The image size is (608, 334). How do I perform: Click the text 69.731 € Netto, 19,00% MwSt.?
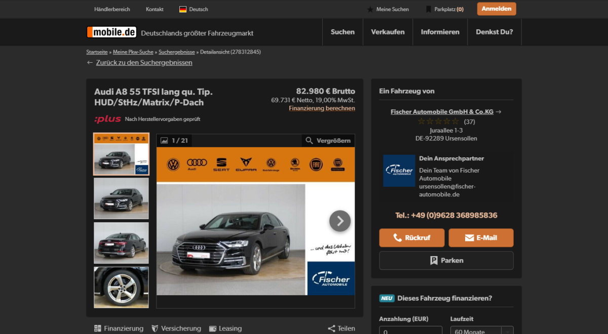coord(313,100)
